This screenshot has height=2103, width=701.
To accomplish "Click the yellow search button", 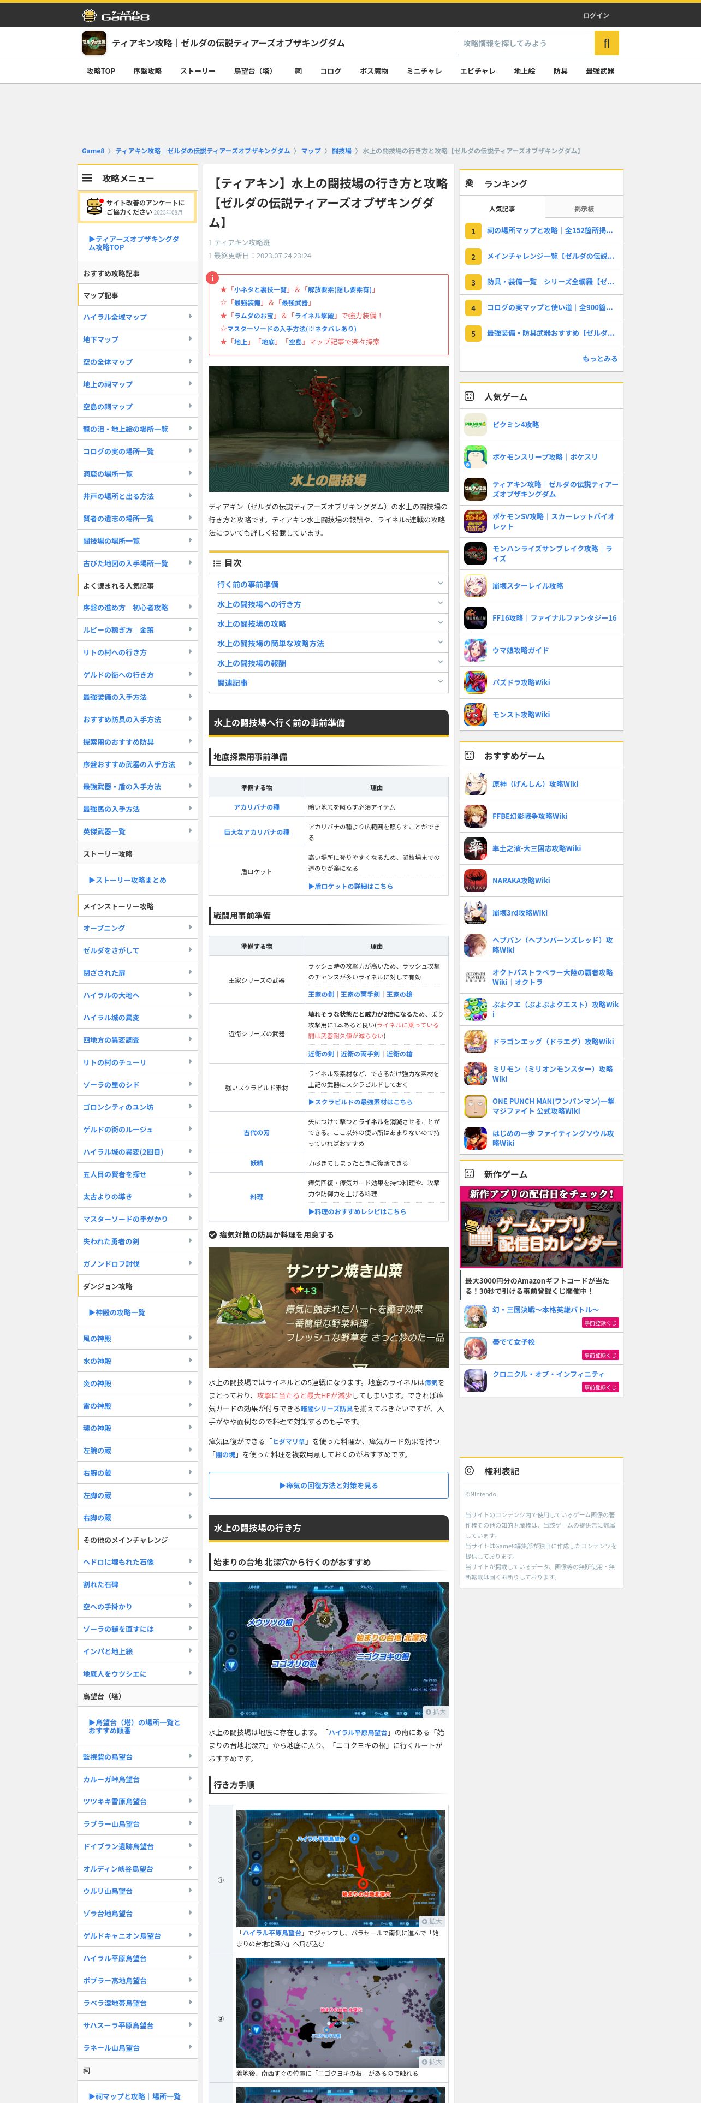I will point(607,43).
